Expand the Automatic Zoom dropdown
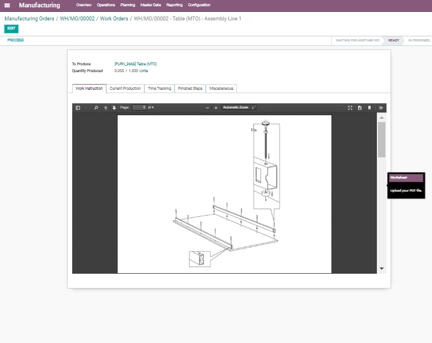The width and height of the screenshot is (432, 343). (x=238, y=107)
